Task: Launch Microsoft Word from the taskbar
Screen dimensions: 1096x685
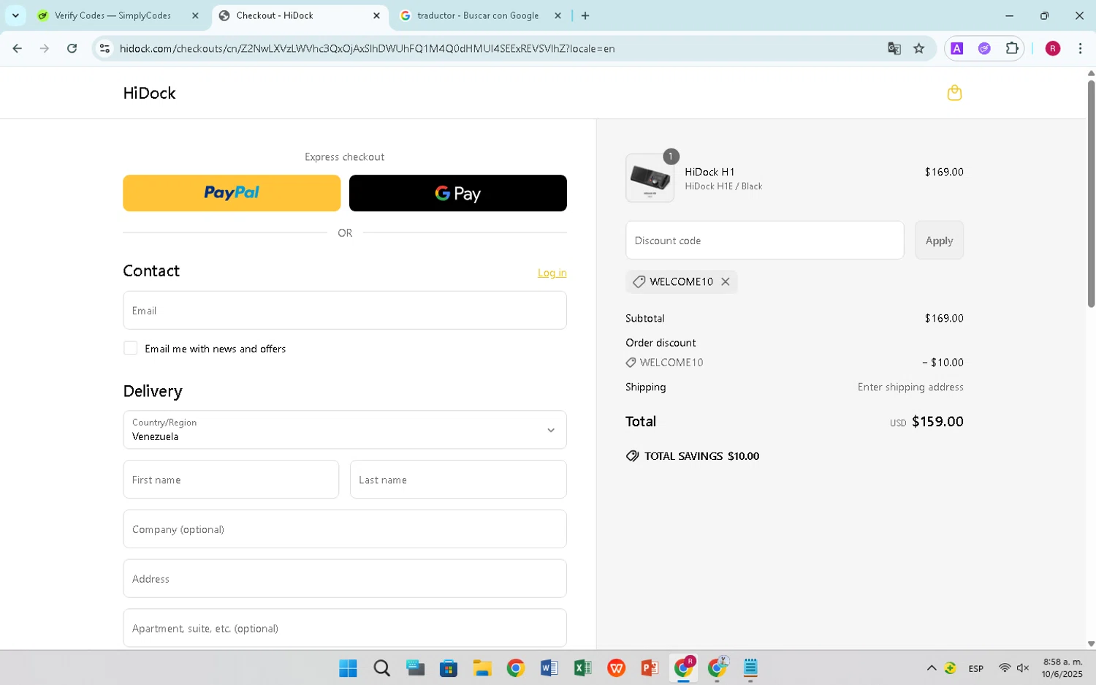Action: click(549, 667)
